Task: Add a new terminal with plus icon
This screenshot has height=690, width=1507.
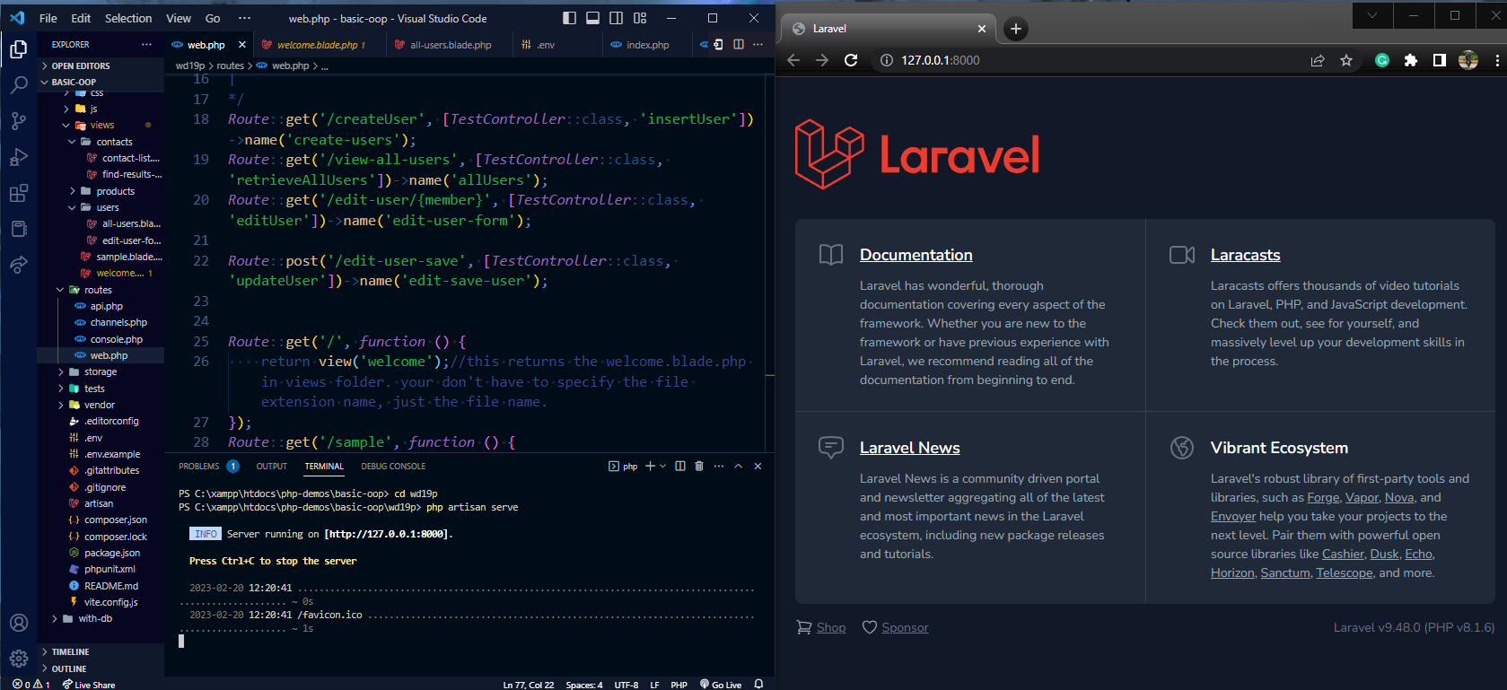Action: [x=650, y=466]
